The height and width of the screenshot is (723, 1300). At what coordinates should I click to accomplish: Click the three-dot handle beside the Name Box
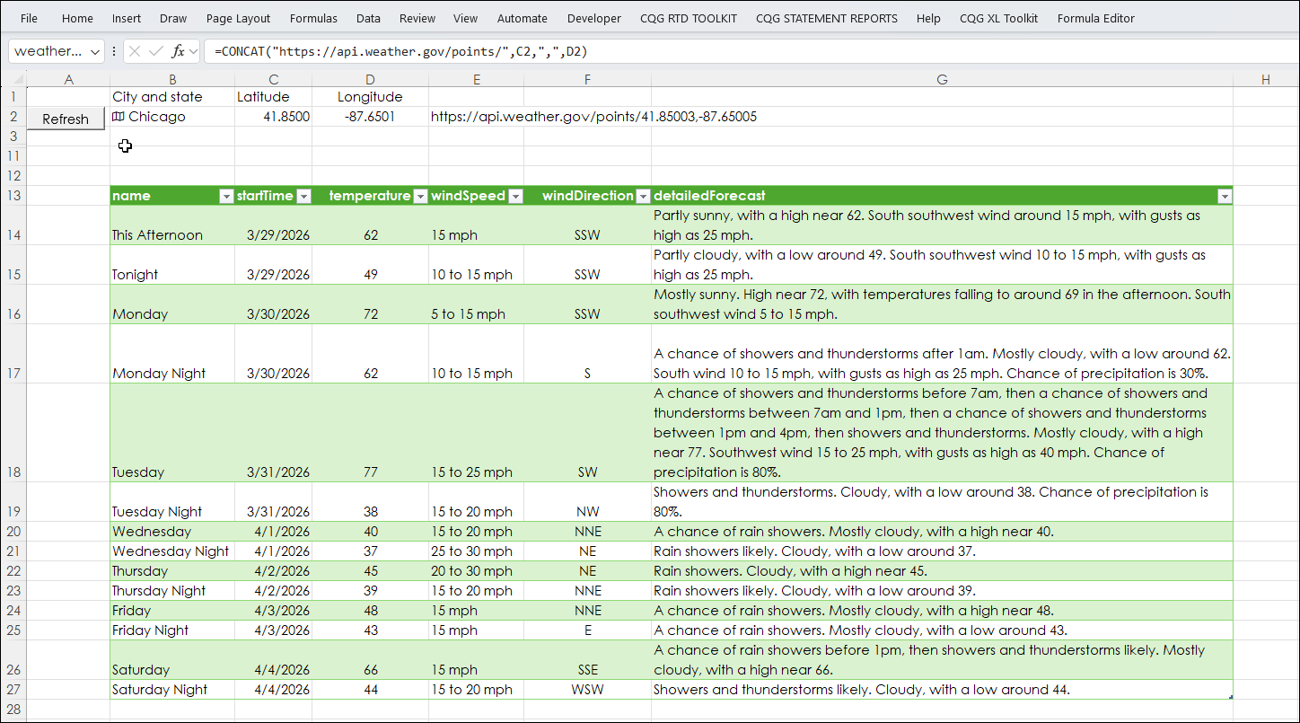click(114, 51)
